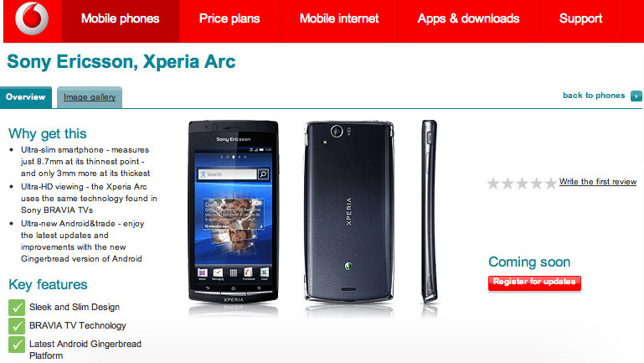Click the Sleek and Slim Design checkmark
Viewport: 644px width, 363px height.
(x=17, y=307)
